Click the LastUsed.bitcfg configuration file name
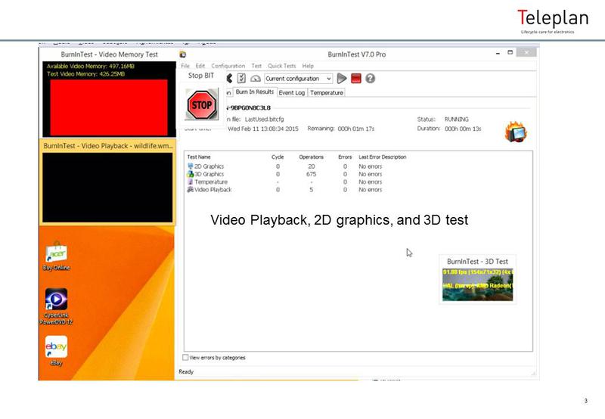The height and width of the screenshot is (419, 605). click(264, 119)
